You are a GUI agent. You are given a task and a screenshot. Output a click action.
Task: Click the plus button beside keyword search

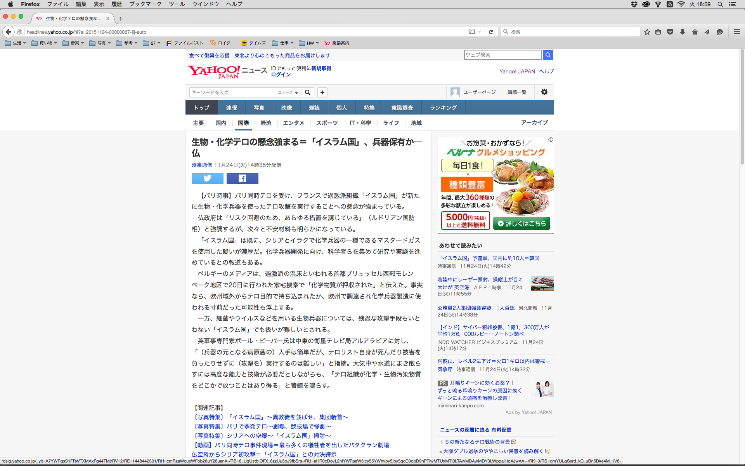click(x=322, y=92)
